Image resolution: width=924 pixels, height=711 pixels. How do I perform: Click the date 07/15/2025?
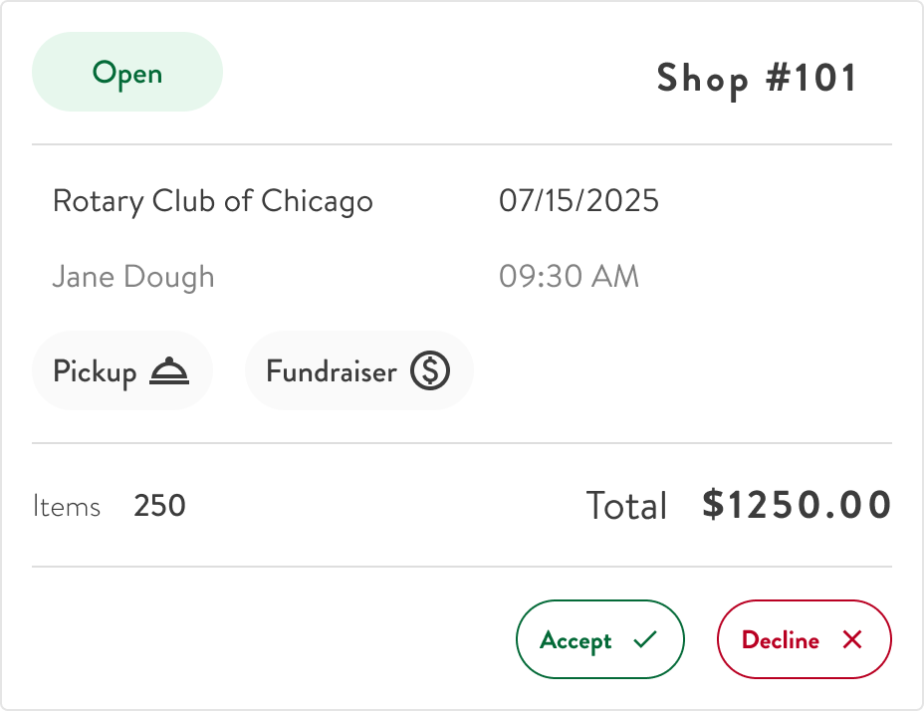click(x=578, y=200)
